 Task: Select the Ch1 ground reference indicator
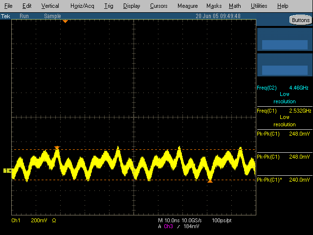[7, 170]
